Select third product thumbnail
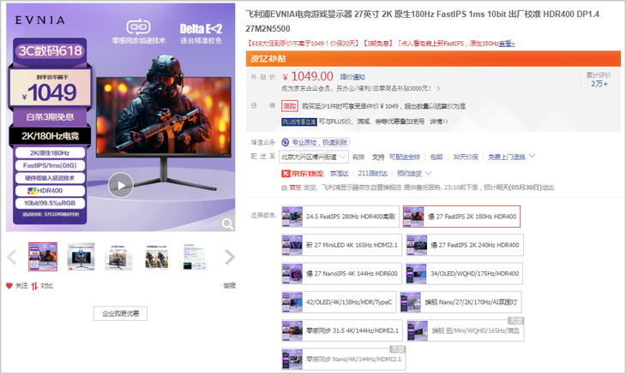Screen dimensions: 626x374 [x=118, y=257]
